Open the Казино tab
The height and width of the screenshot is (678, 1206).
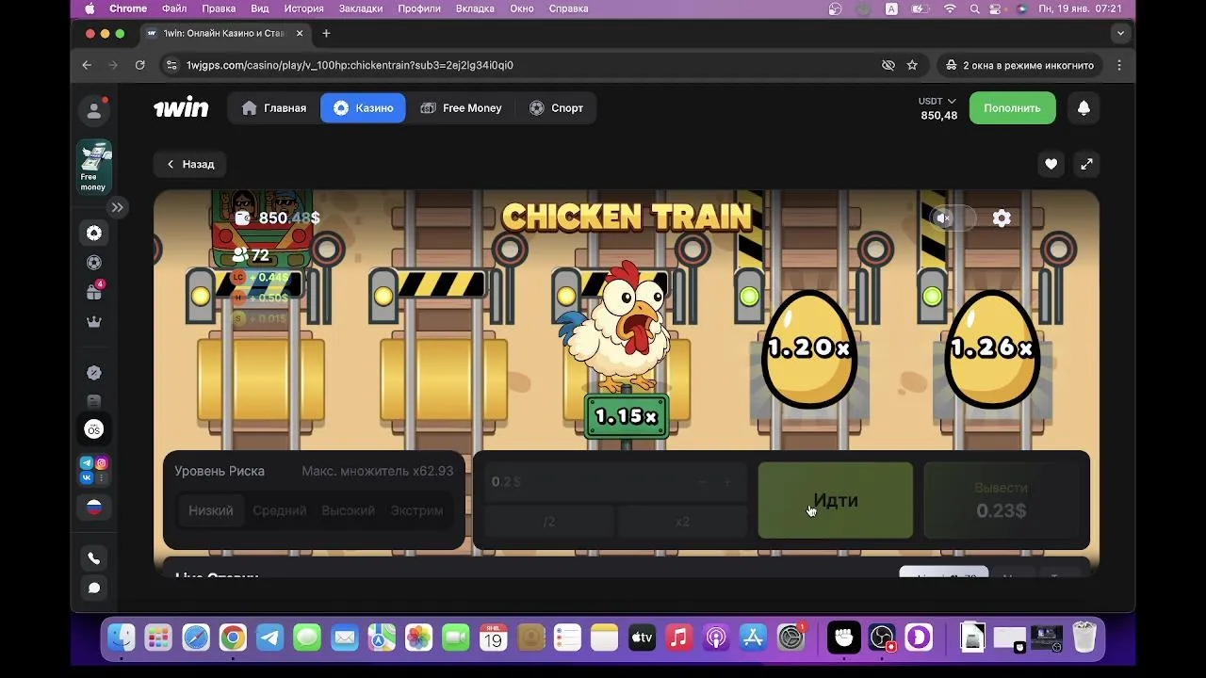(x=363, y=108)
